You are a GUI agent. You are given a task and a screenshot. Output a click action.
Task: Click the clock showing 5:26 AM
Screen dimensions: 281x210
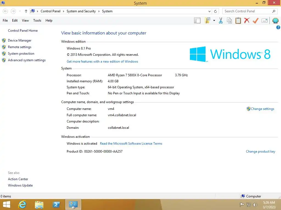tap(269, 203)
